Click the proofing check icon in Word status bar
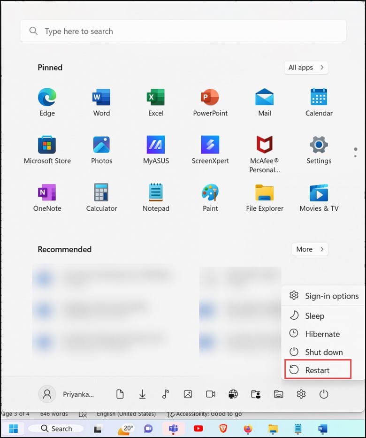The image size is (366, 438). tap(83, 415)
